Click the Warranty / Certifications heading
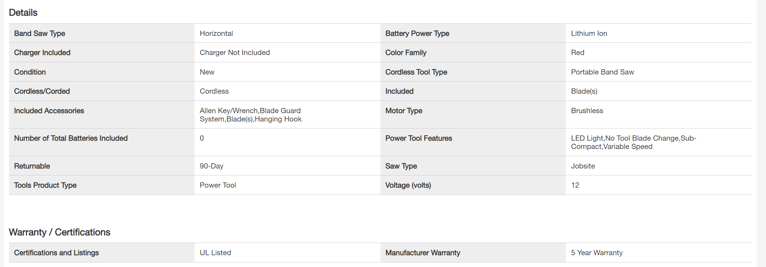This screenshot has width=766, height=267. click(59, 232)
